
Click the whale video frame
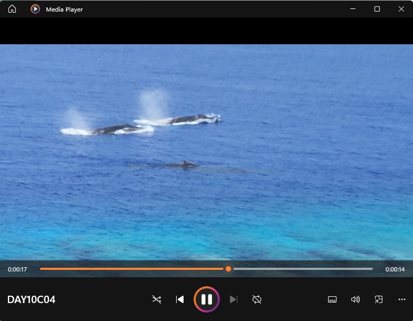click(206, 152)
